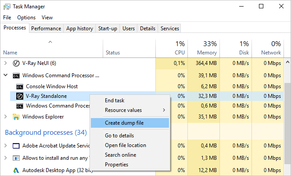Click the 39,1 MB memory value
Screen dimensions: 291x176
pyautogui.click(x=208, y=75)
